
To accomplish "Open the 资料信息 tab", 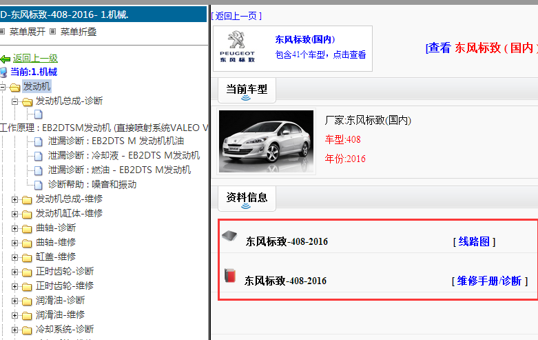I will (247, 199).
